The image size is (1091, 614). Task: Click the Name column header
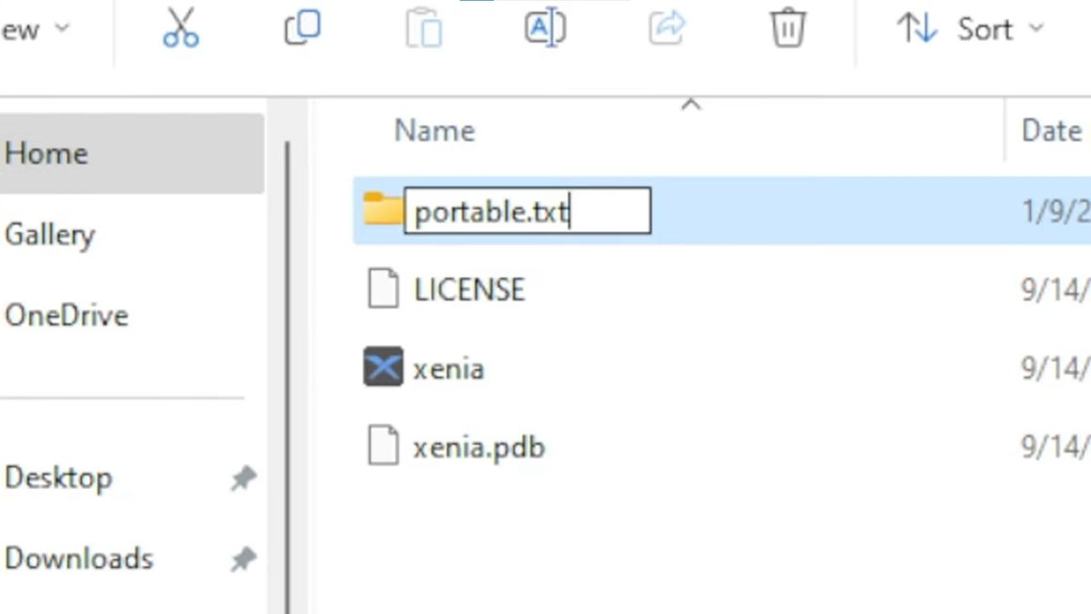[x=435, y=131]
